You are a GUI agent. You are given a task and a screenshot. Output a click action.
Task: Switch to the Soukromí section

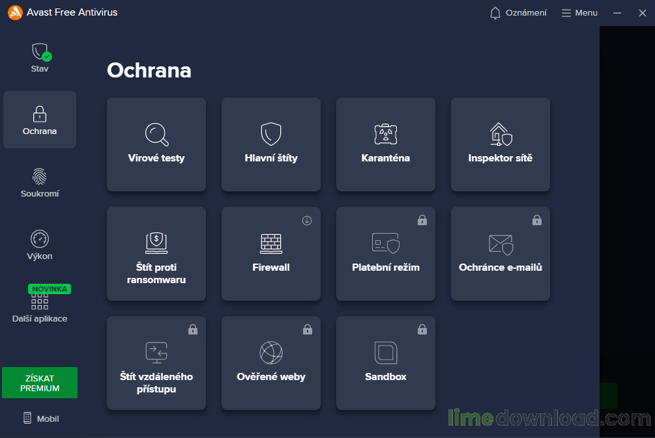(x=39, y=183)
